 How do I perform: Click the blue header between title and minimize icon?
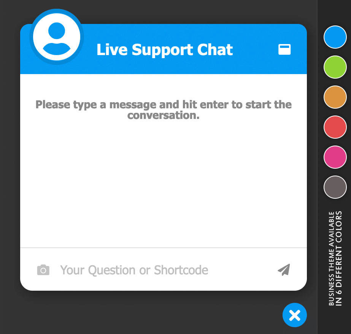pyautogui.click(x=256, y=49)
